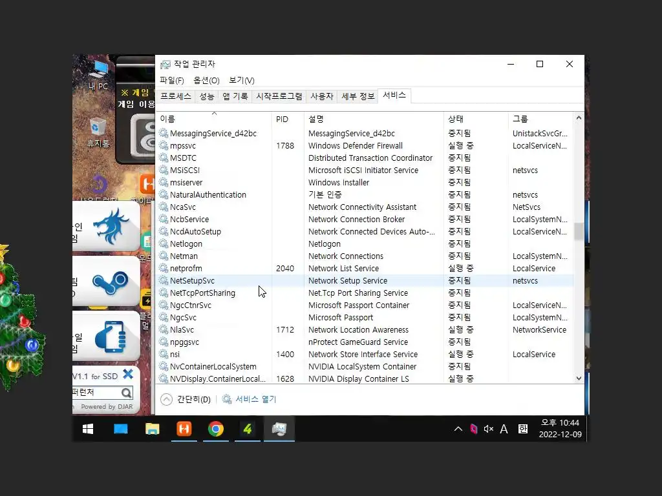
Task: Switch to the 프로세스 tab
Action: (176, 96)
